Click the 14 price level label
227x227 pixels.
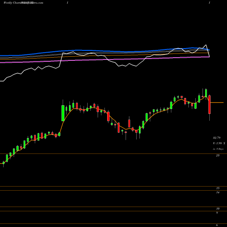[217, 192]
